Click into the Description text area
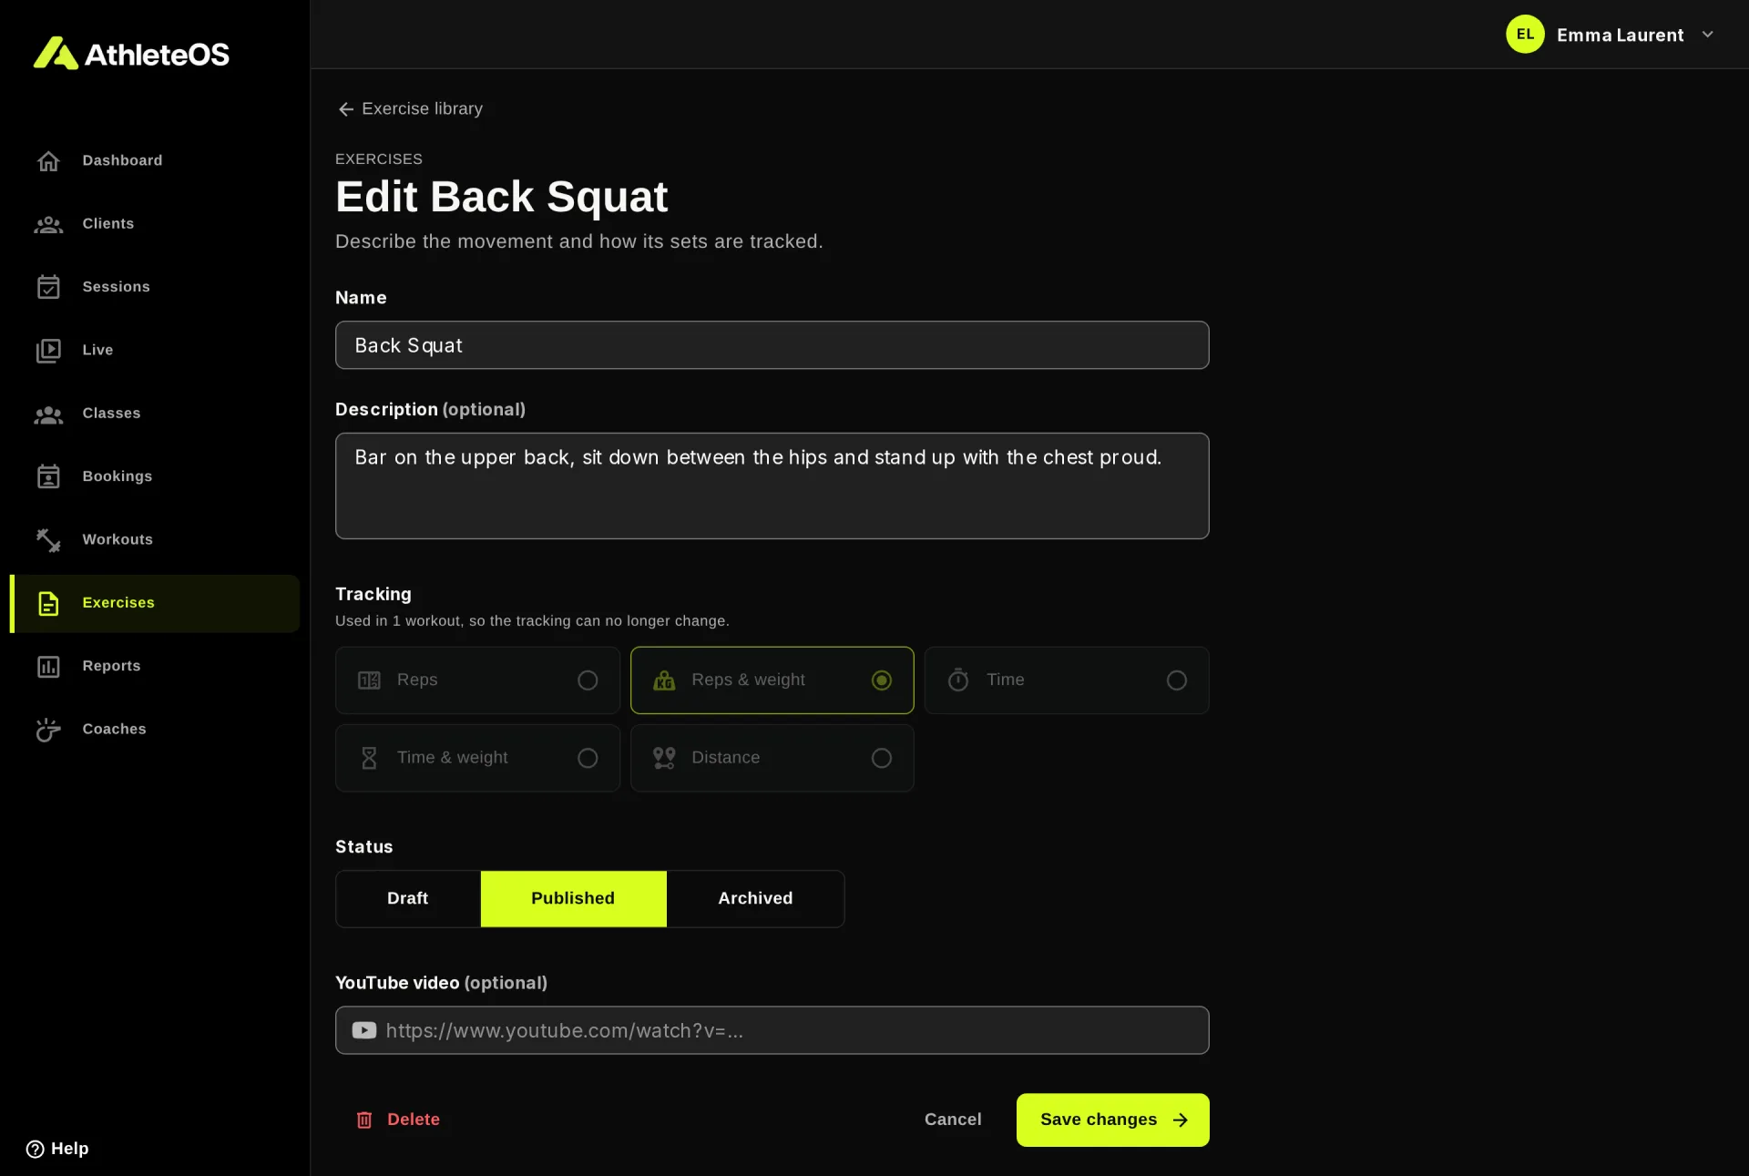The width and height of the screenshot is (1749, 1176). [772, 486]
